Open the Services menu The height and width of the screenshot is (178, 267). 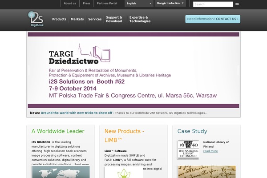[x=95, y=19]
